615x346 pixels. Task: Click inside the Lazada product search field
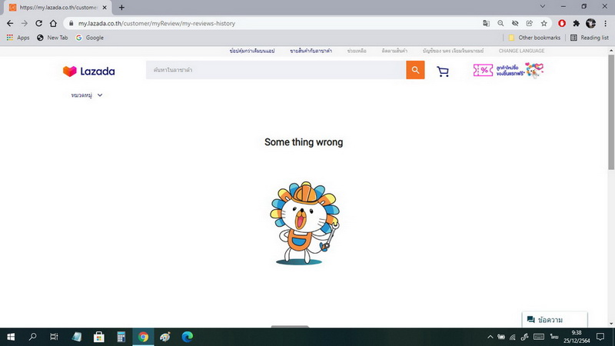(x=276, y=70)
